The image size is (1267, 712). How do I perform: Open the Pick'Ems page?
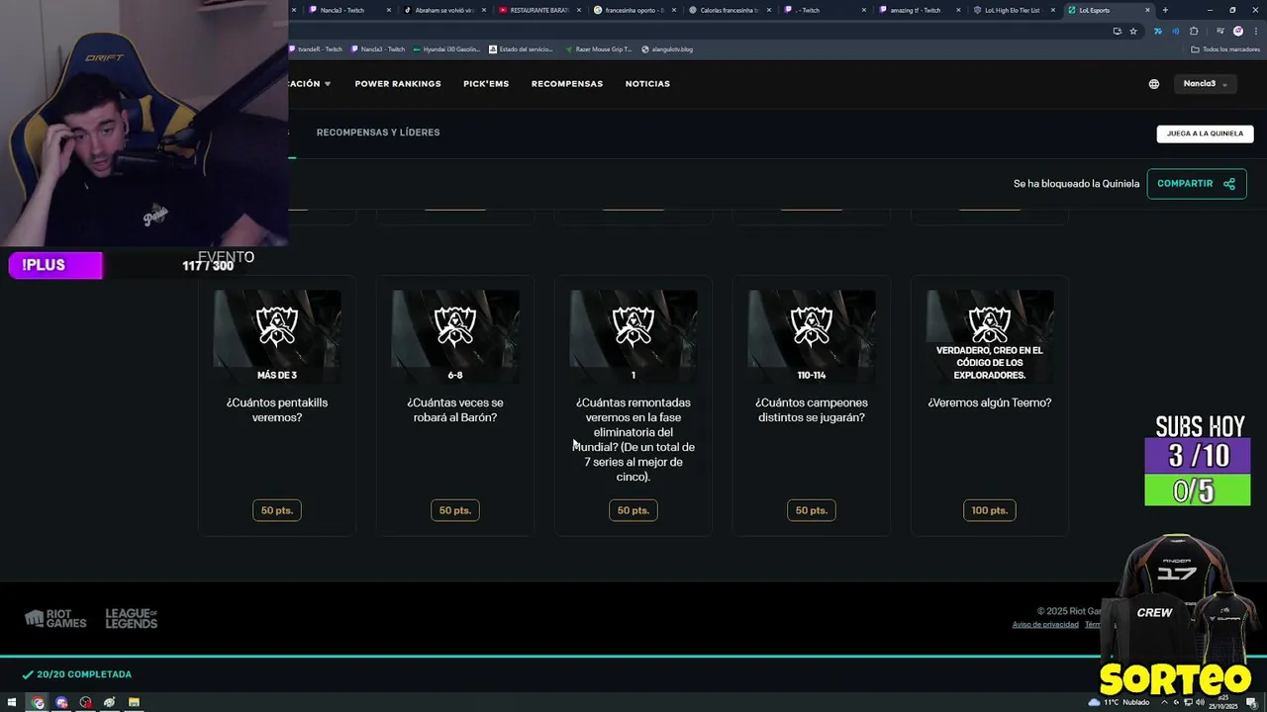tap(486, 84)
